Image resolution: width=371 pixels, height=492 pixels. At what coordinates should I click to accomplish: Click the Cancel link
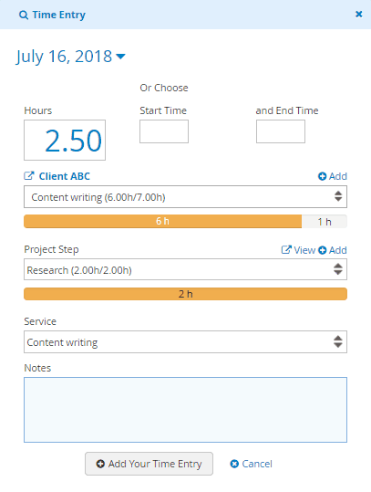click(251, 464)
